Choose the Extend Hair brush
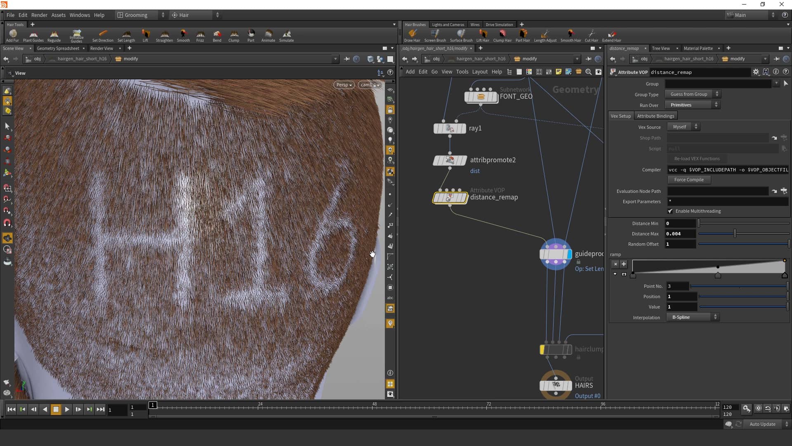The height and width of the screenshot is (446, 792). (x=611, y=36)
